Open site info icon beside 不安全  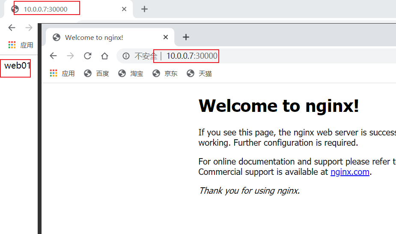point(126,56)
